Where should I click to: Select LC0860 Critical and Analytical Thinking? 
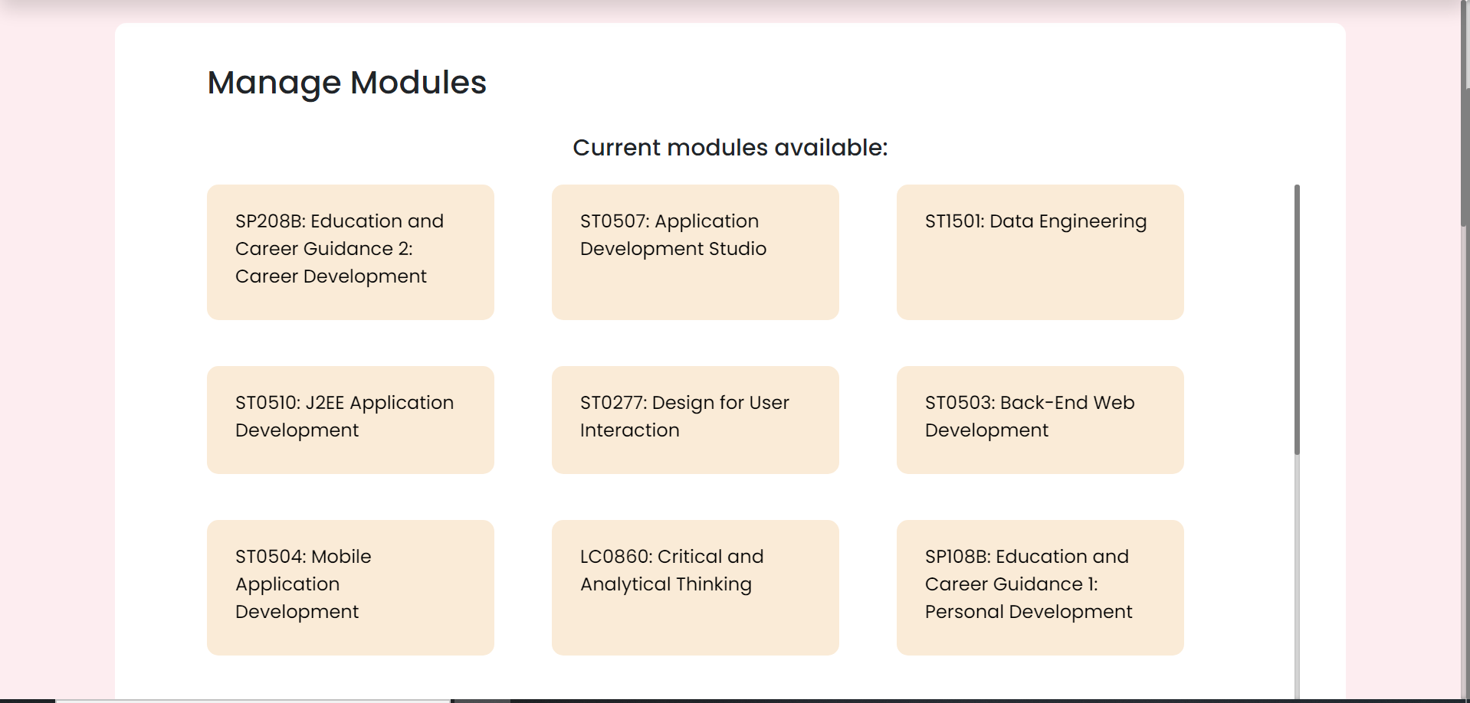click(x=695, y=587)
